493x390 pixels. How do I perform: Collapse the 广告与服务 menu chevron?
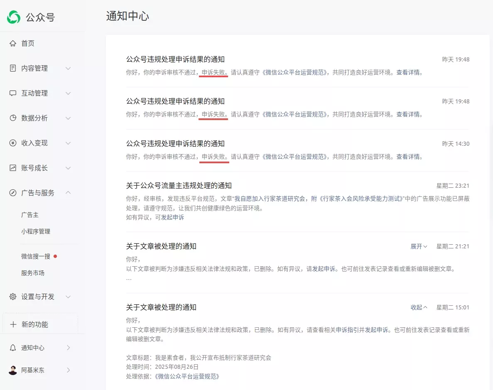pos(68,192)
